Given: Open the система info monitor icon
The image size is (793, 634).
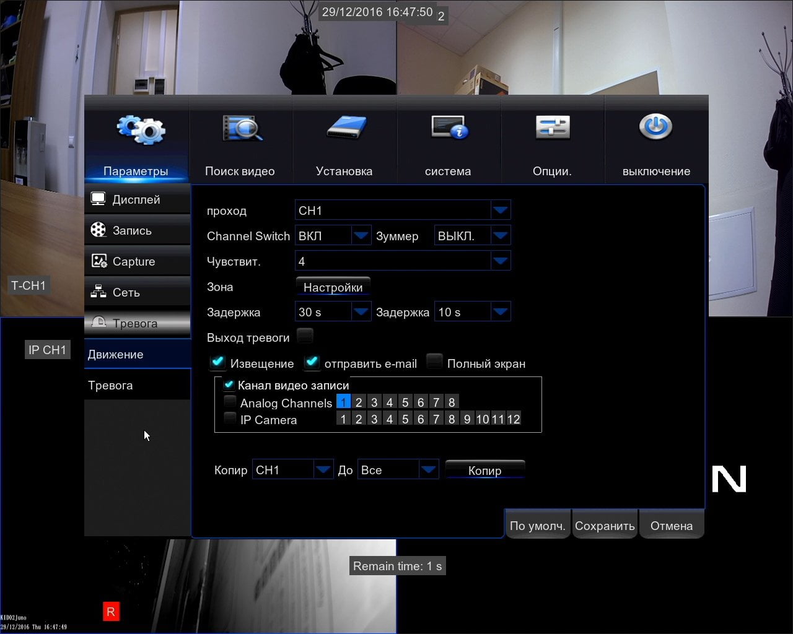Looking at the screenshot, I should tap(450, 127).
